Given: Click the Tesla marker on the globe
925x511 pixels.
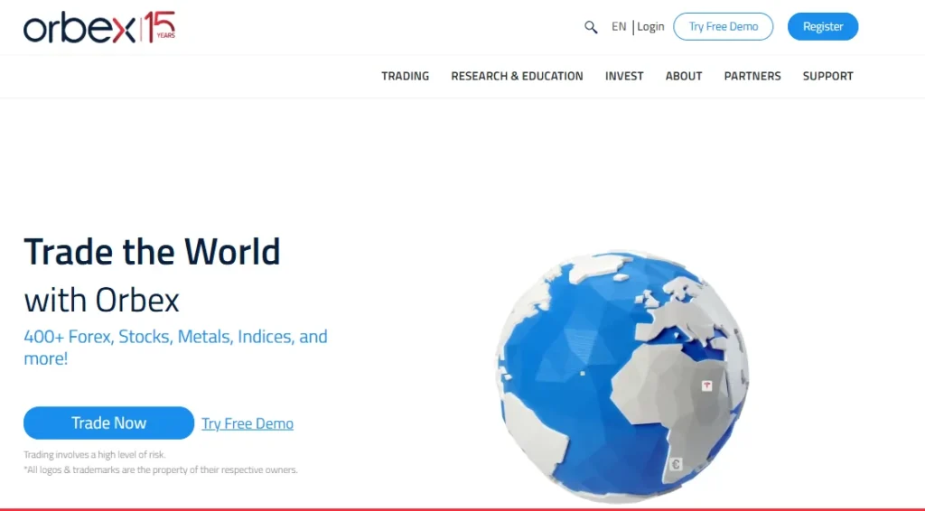Looking at the screenshot, I should coord(706,386).
